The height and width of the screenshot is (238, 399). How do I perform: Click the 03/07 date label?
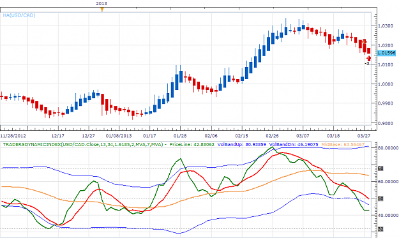click(303, 136)
